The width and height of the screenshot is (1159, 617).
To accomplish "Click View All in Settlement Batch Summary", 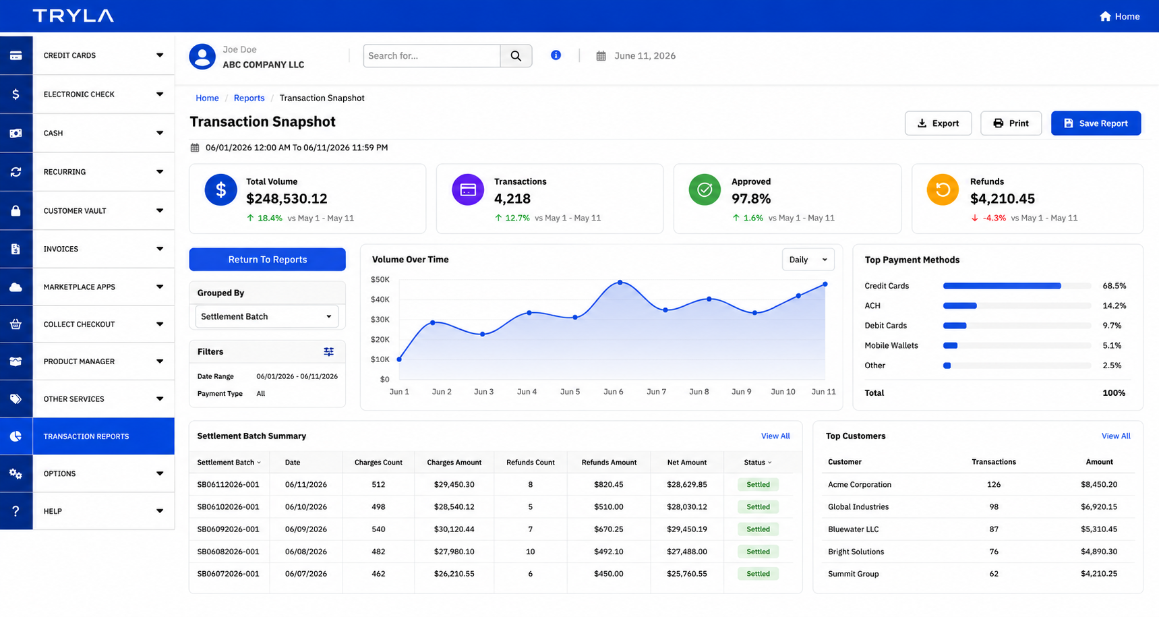I will click(775, 436).
